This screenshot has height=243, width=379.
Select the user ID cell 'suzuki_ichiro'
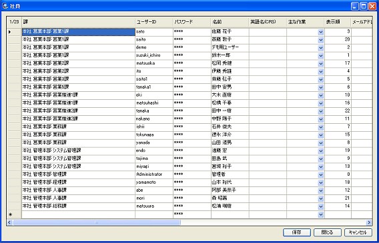pyautogui.click(x=154, y=56)
